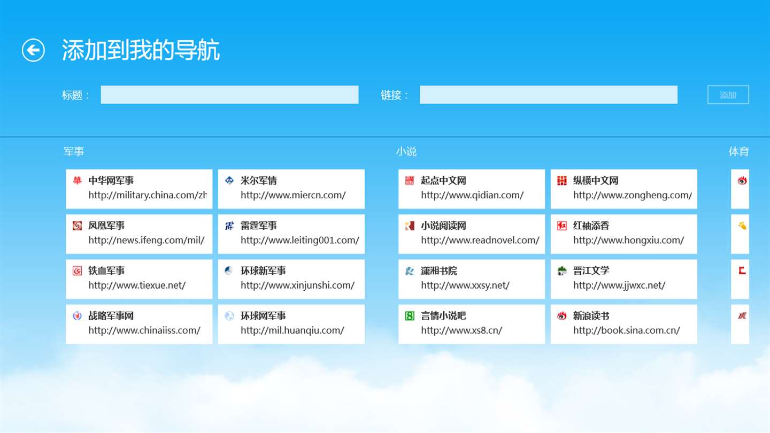The width and height of the screenshot is (770, 433).
Task: Click the 中华网军事 site icon
Action: coord(77,181)
